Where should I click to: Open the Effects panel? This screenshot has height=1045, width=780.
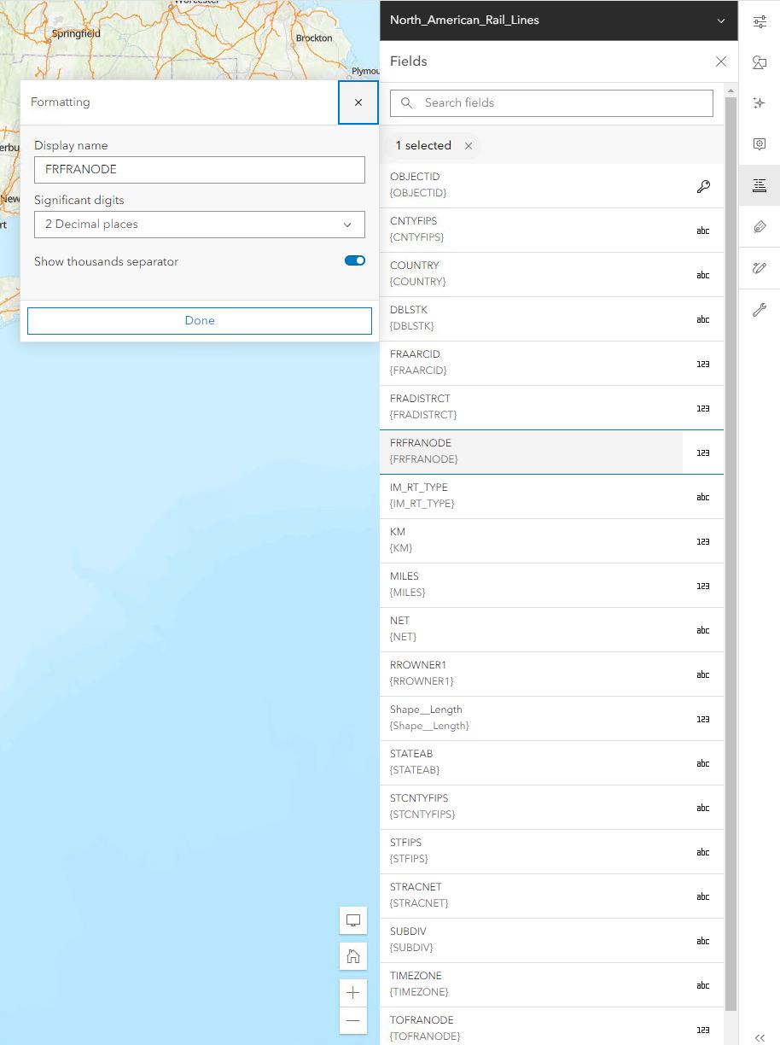759,102
